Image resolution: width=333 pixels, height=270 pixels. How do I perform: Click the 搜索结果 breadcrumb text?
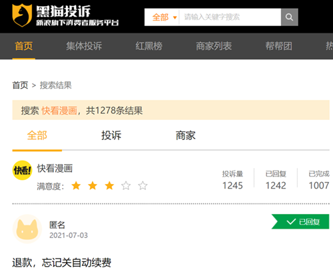click(x=56, y=85)
